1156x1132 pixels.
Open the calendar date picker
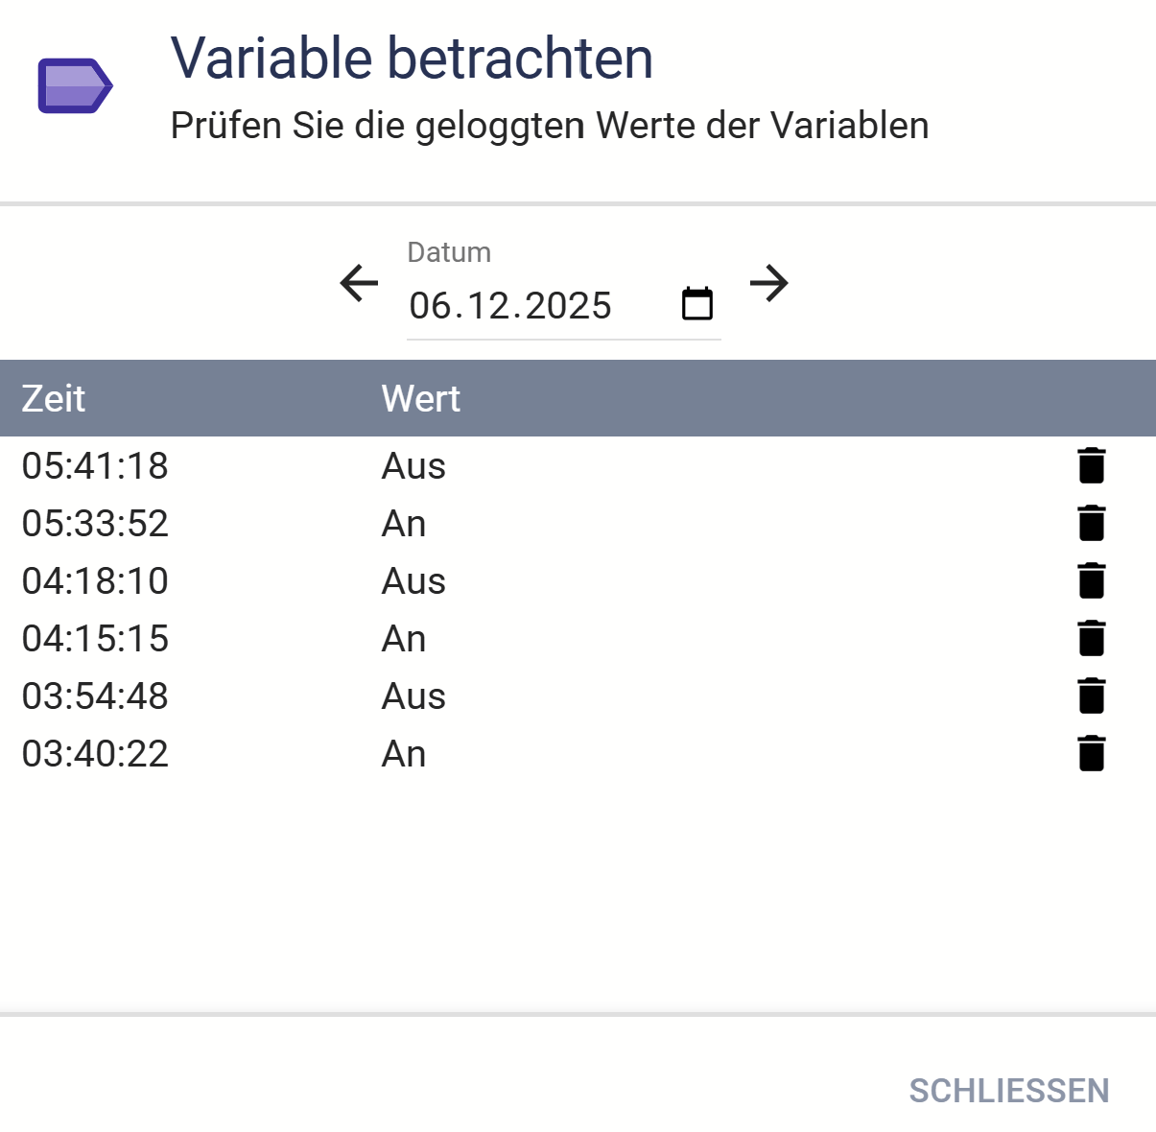point(696,304)
